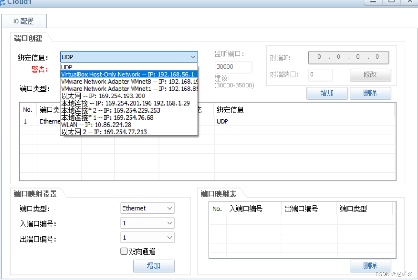Click the 入端口编号 column header in mapping table
418x280 pixels.
(254, 209)
